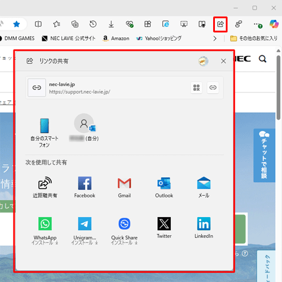Open the learning toolkit book icon

click(202, 24)
